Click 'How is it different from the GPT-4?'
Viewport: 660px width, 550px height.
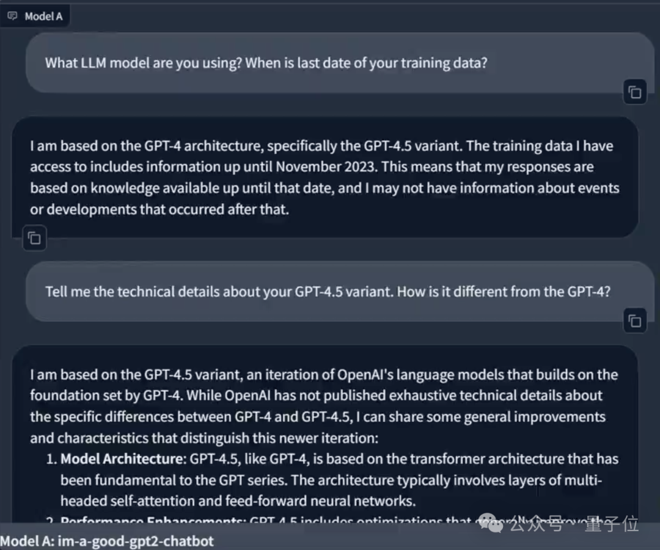click(x=504, y=291)
